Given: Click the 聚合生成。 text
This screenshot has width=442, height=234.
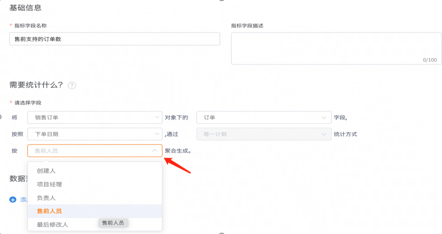Looking at the screenshot, I should tap(179, 151).
